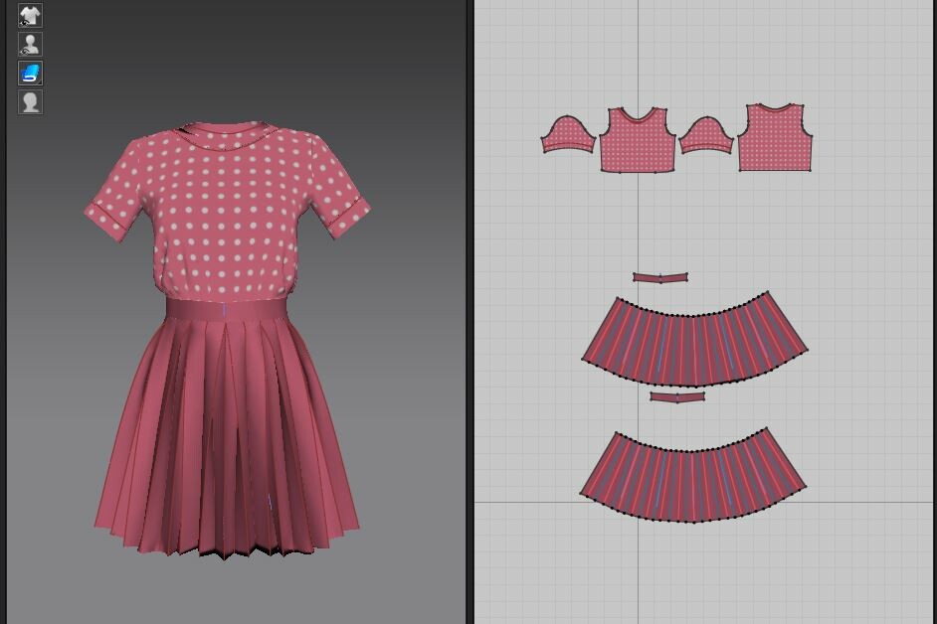Toggle the show garment T-shirt icon

[30, 16]
